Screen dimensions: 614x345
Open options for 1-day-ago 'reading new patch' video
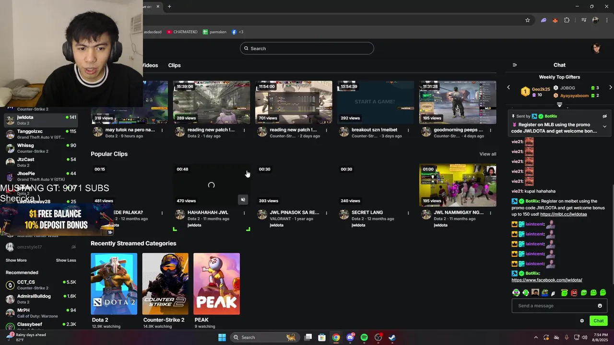pyautogui.click(x=244, y=130)
